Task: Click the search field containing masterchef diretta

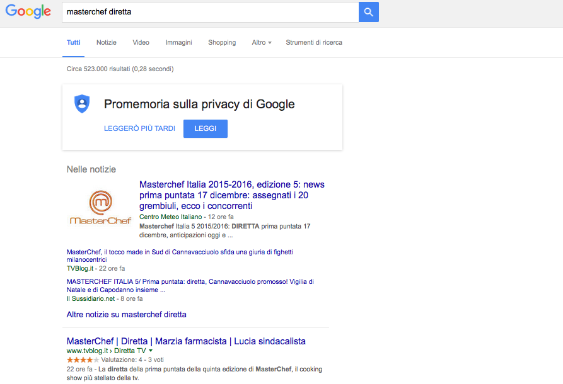Action: point(211,12)
